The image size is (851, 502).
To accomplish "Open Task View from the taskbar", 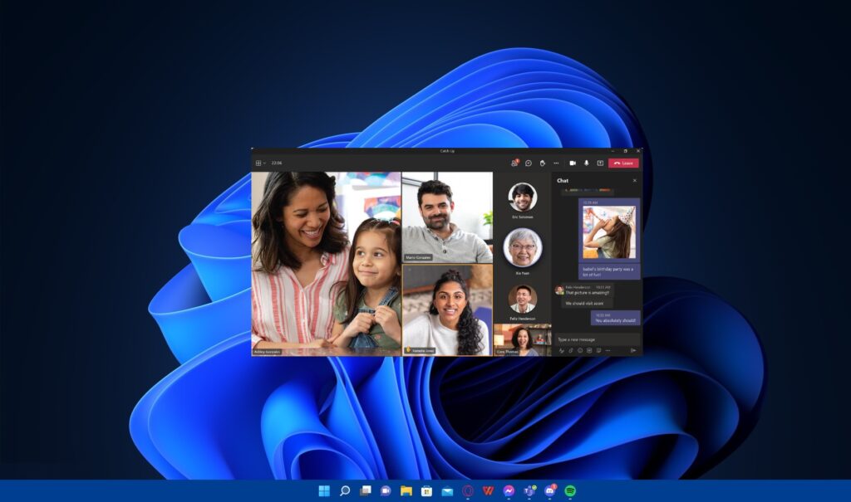I will click(366, 490).
